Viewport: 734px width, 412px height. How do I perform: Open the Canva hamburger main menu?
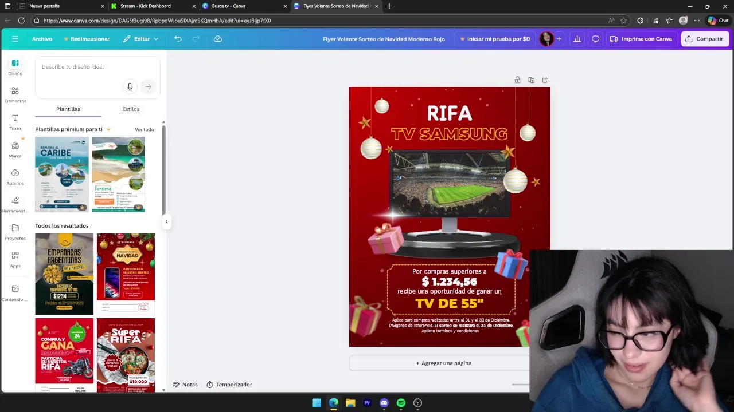15,39
